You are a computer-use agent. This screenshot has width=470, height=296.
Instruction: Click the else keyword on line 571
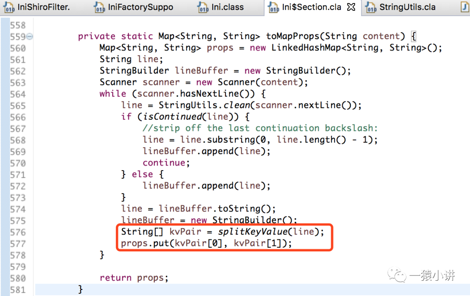click(142, 174)
